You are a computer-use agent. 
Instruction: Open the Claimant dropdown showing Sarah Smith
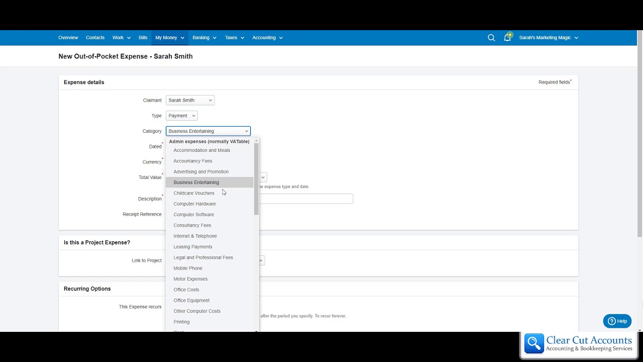[x=190, y=100]
